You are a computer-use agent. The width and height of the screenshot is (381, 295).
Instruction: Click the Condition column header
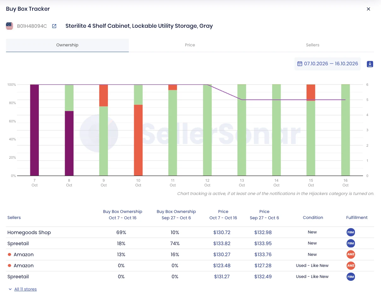click(x=313, y=218)
